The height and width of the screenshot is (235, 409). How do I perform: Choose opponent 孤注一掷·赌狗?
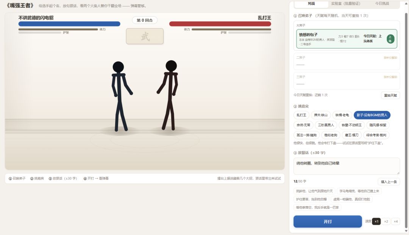pos(306,135)
